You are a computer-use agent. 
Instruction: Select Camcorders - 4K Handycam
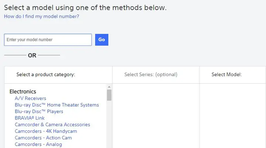(x=46, y=131)
